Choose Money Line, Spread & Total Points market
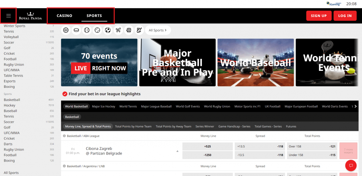The image size is (362, 176). pos(88,126)
